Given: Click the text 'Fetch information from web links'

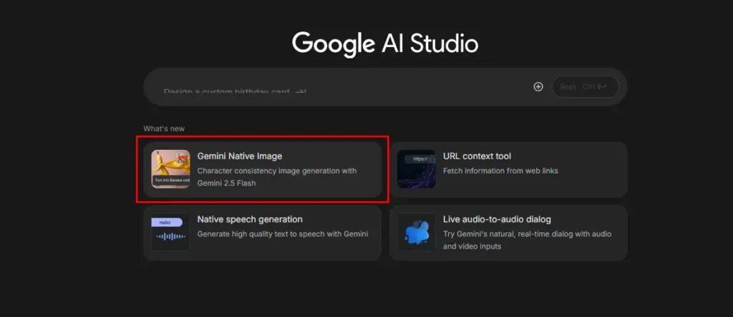Looking at the screenshot, I should point(500,171).
